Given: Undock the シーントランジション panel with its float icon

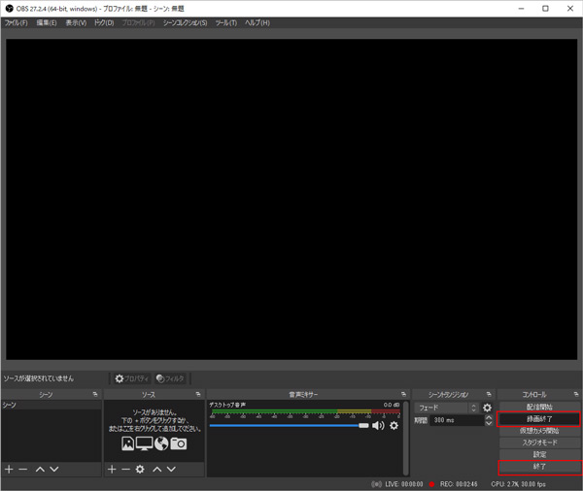Looking at the screenshot, I should [x=489, y=394].
